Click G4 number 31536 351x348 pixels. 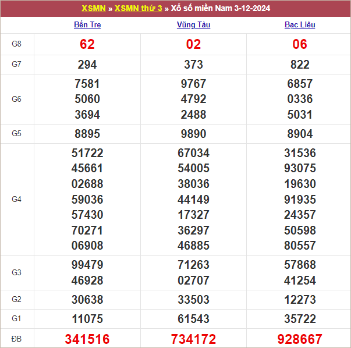pyautogui.click(x=300, y=153)
